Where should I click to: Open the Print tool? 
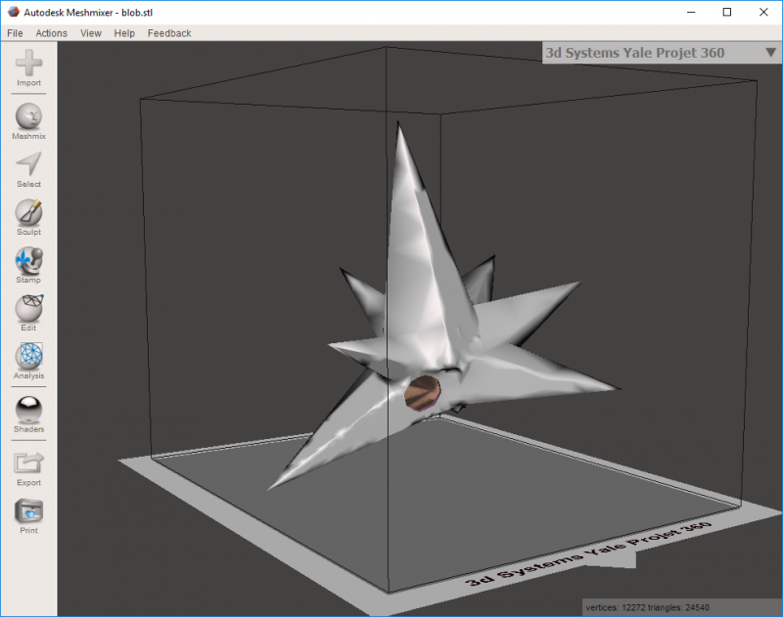(x=28, y=516)
